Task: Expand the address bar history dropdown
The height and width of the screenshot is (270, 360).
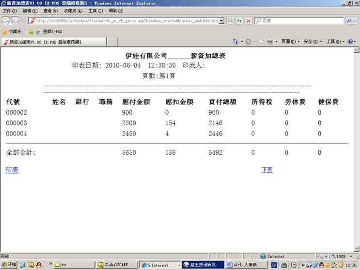Action: pos(221,21)
